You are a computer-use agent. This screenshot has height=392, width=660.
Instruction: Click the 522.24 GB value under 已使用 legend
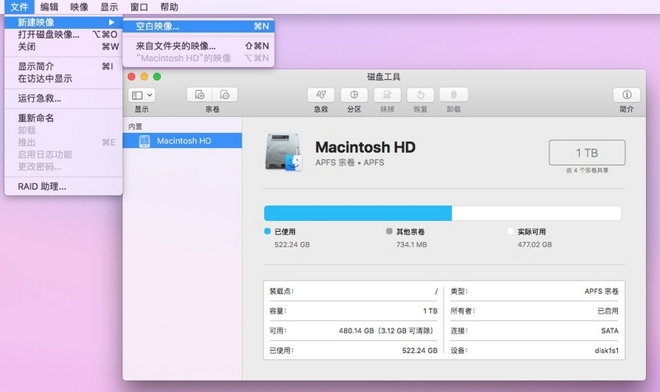292,244
